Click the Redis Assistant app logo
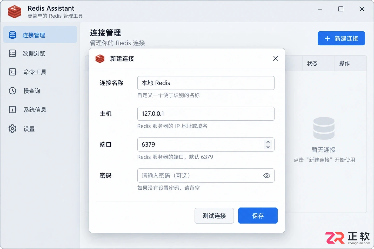The height and width of the screenshot is (249, 374). point(15,12)
